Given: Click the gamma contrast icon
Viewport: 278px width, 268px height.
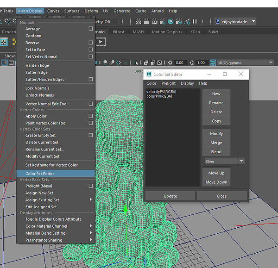Looking at the screenshot, I should tap(192, 62).
